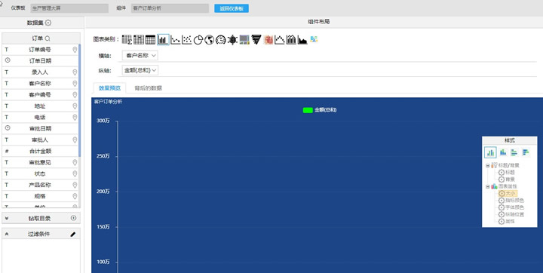This screenshot has height=273, width=543.
Task: Pick the summary table with sigma icon
Action: (x=127, y=40)
